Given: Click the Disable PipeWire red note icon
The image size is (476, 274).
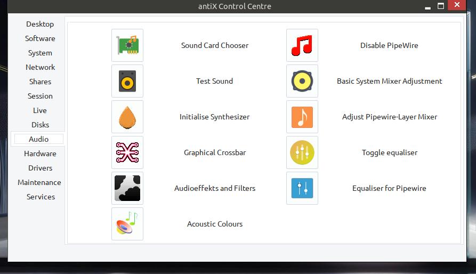Looking at the screenshot, I should coord(302,45).
